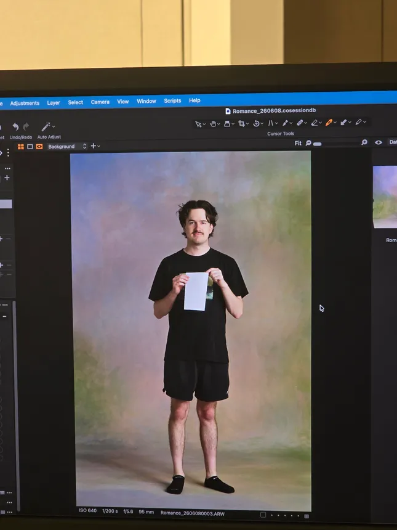The height and width of the screenshot is (530, 397).
Task: Select the Pointer cursor tool
Action: pos(198,124)
